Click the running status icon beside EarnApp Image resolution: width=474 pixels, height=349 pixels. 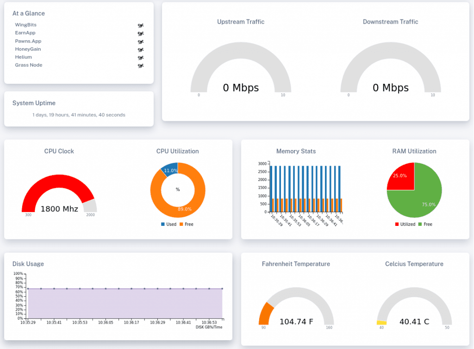pos(141,33)
